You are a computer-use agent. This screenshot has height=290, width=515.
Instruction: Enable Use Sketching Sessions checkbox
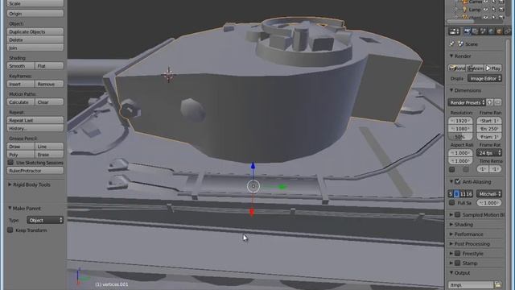click(x=10, y=163)
